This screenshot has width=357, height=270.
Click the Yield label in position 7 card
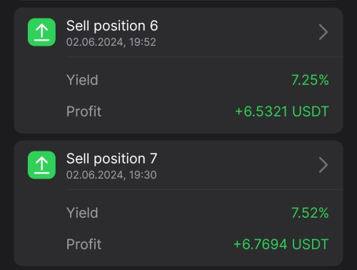coord(82,213)
